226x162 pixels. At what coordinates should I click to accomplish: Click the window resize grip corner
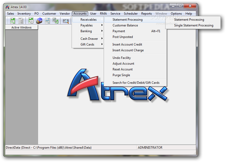(x=194, y=153)
